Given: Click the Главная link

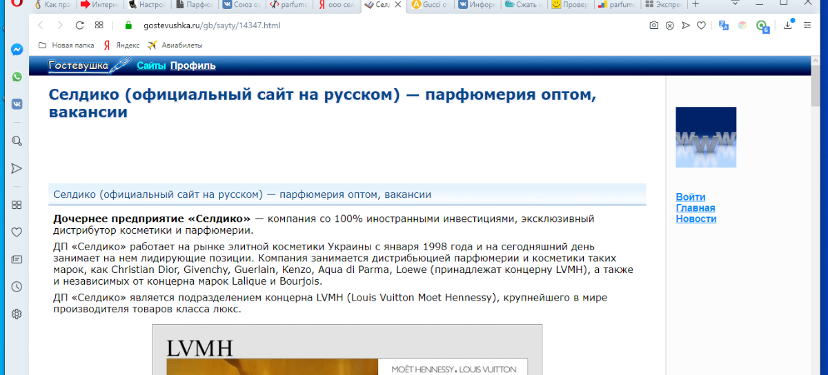Looking at the screenshot, I should coord(696,207).
